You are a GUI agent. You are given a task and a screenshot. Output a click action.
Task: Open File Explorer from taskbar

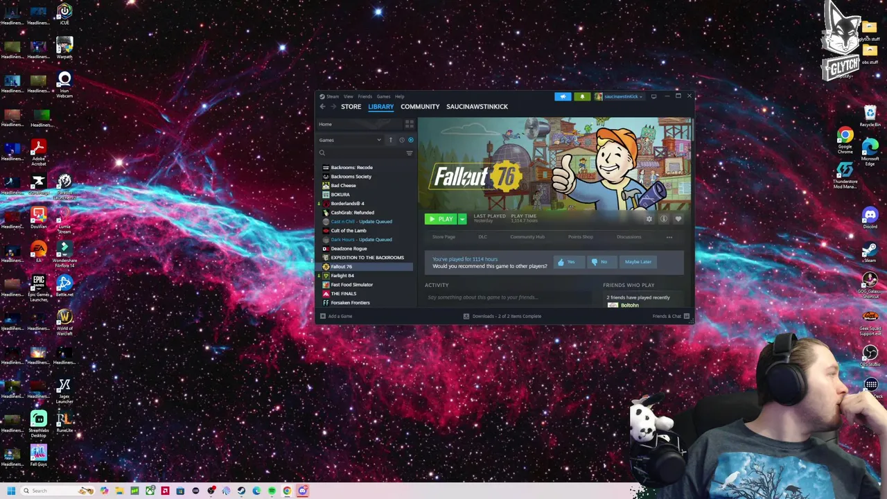pos(119,491)
